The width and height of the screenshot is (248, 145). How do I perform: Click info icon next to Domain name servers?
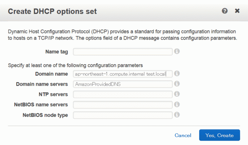click(177, 84)
